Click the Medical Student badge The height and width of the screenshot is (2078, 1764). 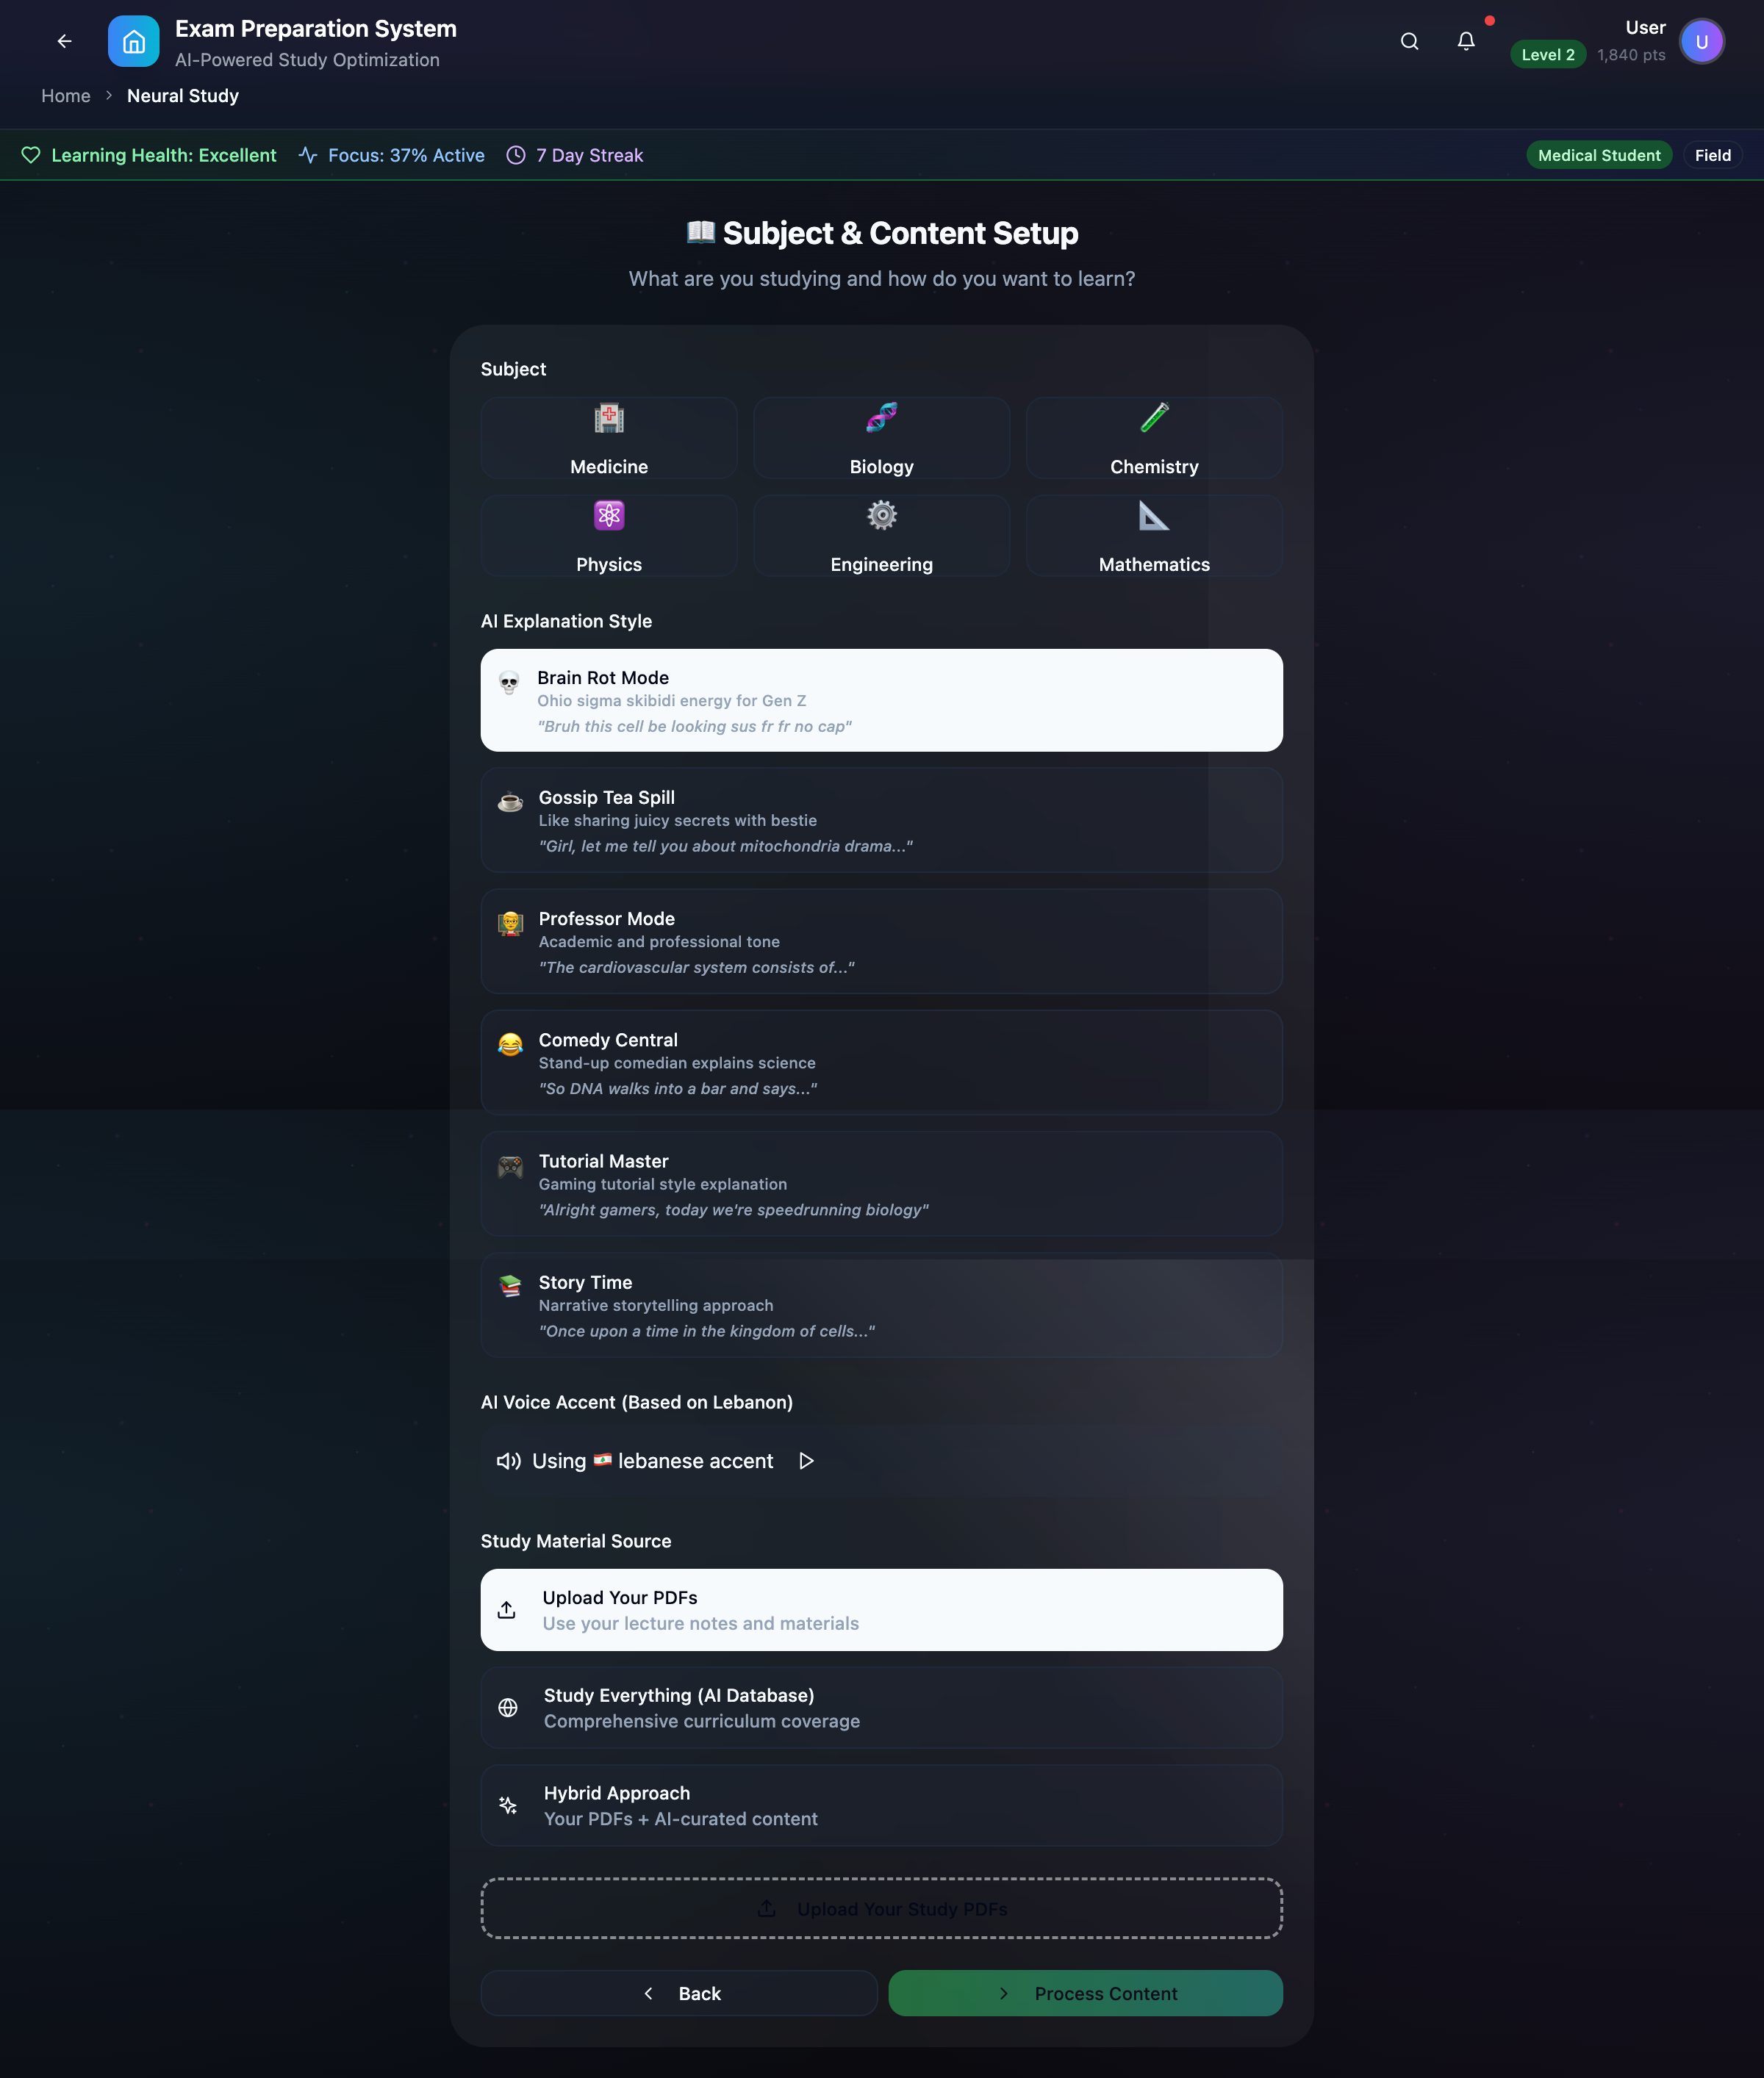click(x=1598, y=155)
